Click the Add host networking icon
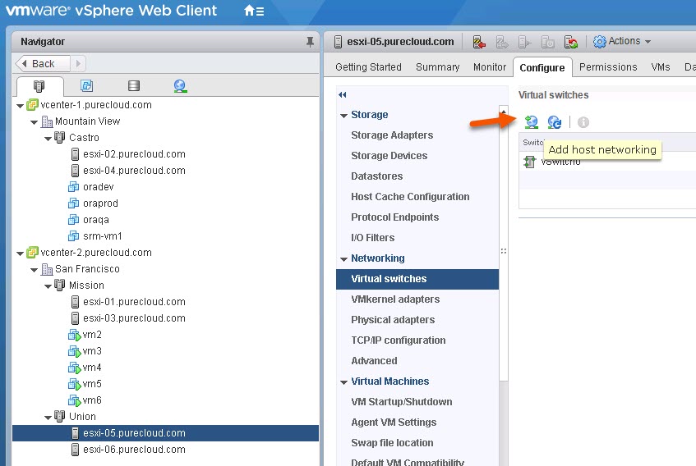This screenshot has width=696, height=466. pyautogui.click(x=532, y=121)
